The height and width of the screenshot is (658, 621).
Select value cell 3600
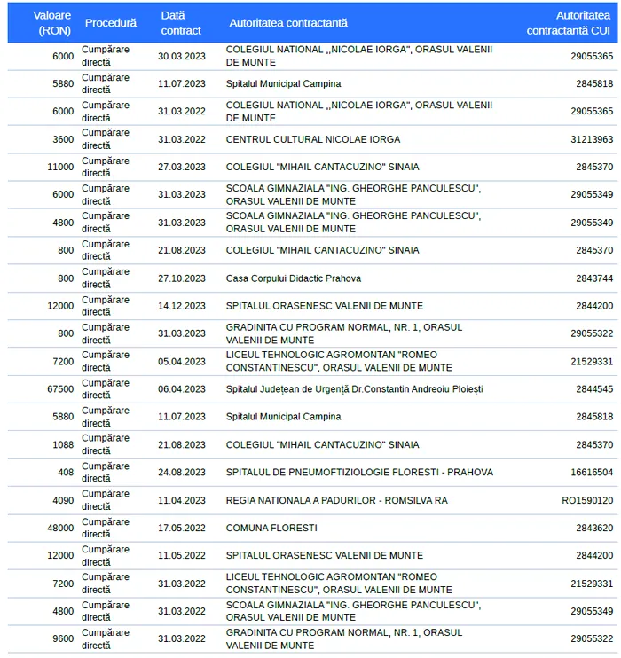tap(63, 139)
